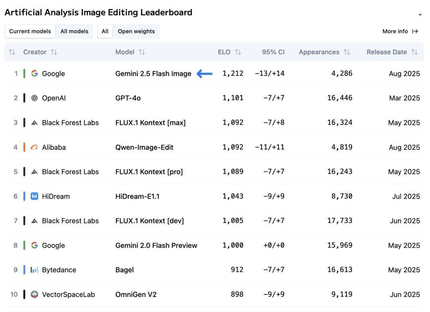Click the VectorSpaceLab logo icon
This screenshot has width=430, height=312.
pyautogui.click(x=34, y=295)
